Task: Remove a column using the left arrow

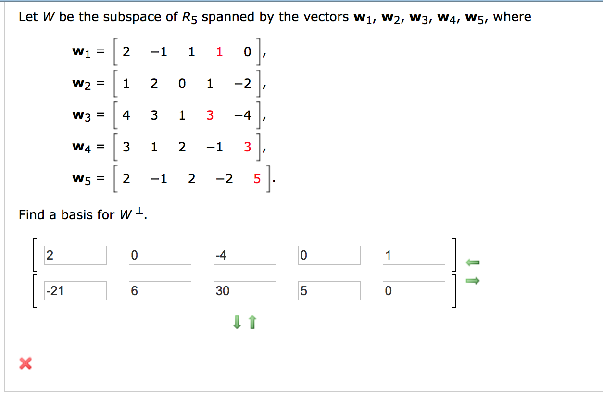Action: (x=472, y=262)
